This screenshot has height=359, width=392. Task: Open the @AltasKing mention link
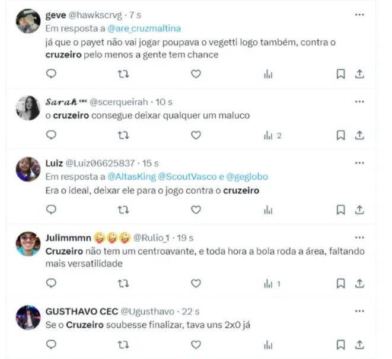click(x=132, y=177)
